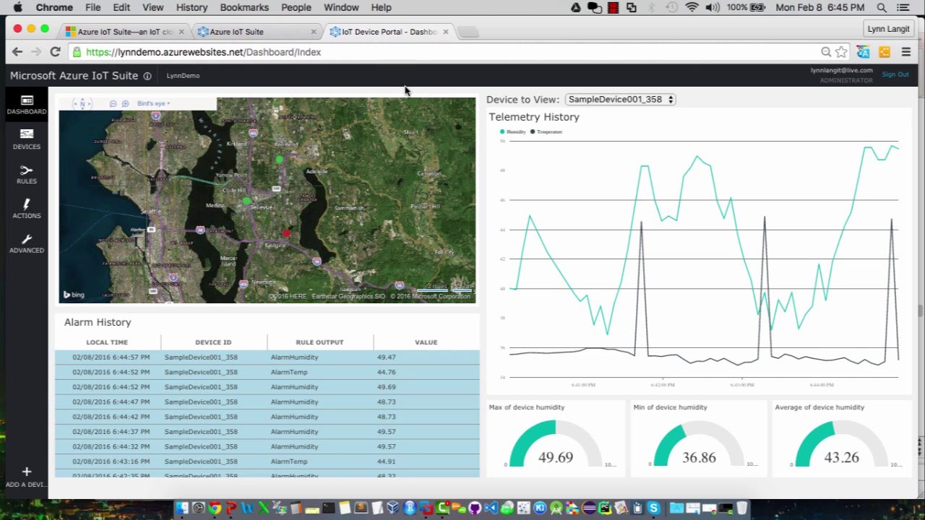
Task: Click the upper green device marker near Redmond
Action: [280, 160]
